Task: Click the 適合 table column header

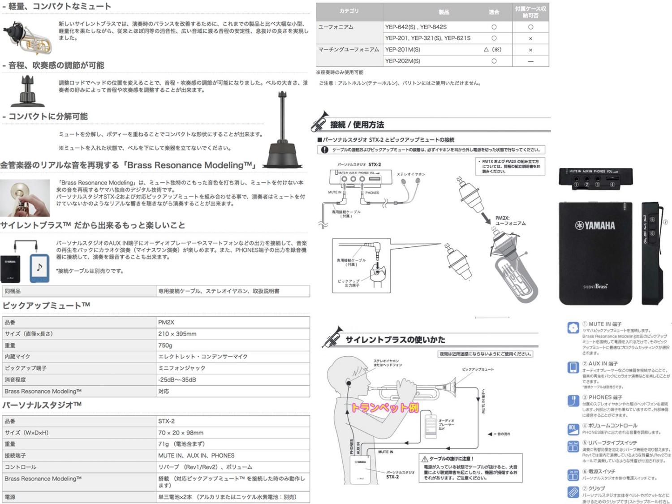Action: [494, 12]
